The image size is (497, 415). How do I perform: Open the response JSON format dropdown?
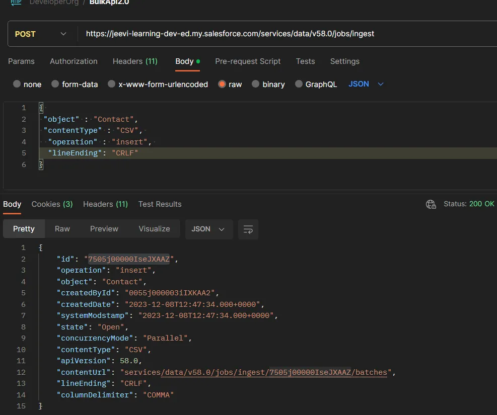coord(208,229)
